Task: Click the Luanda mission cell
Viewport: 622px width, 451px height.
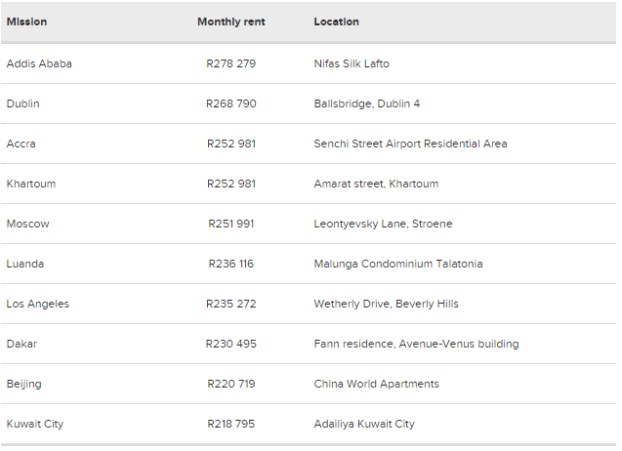Action: pyautogui.click(x=25, y=264)
